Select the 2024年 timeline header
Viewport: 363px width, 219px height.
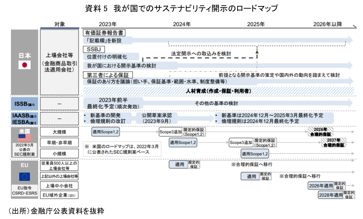[182, 24]
